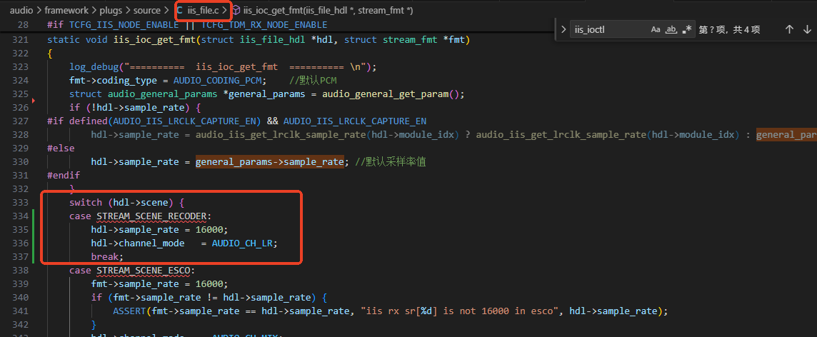This screenshot has width=817, height=337.
Task: Click the red marker beside line 325
Action: coord(34,99)
